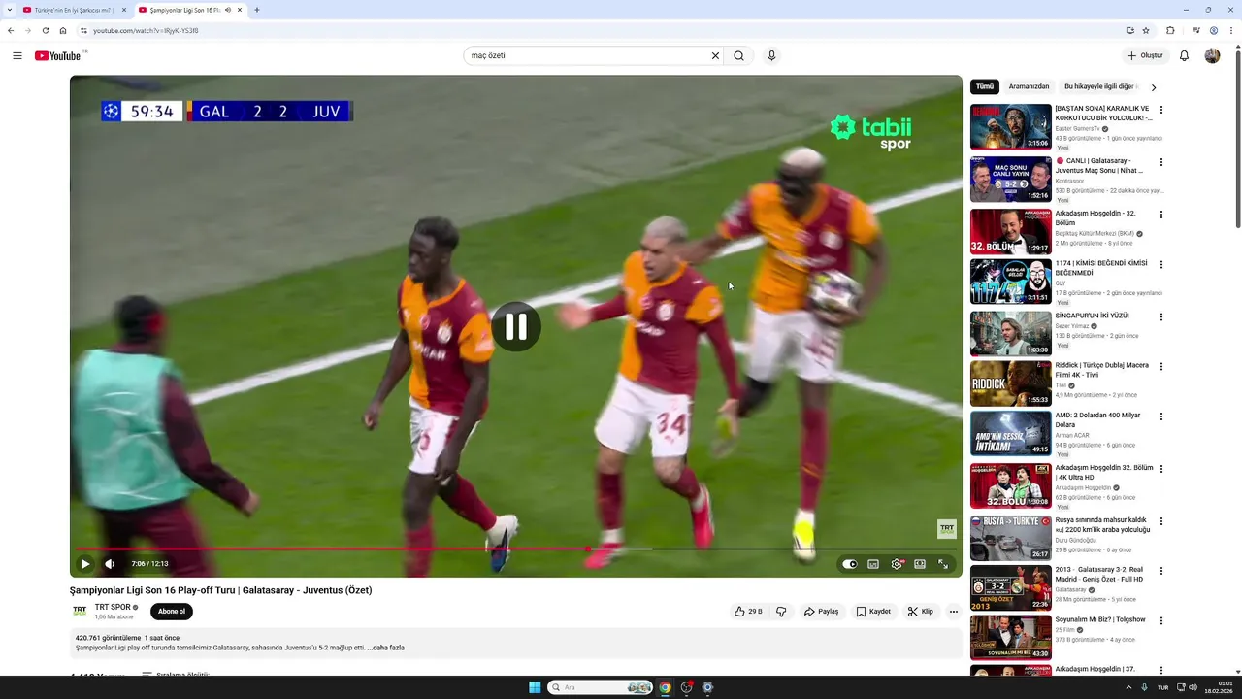Toggle autoplay switch in player

(850, 563)
